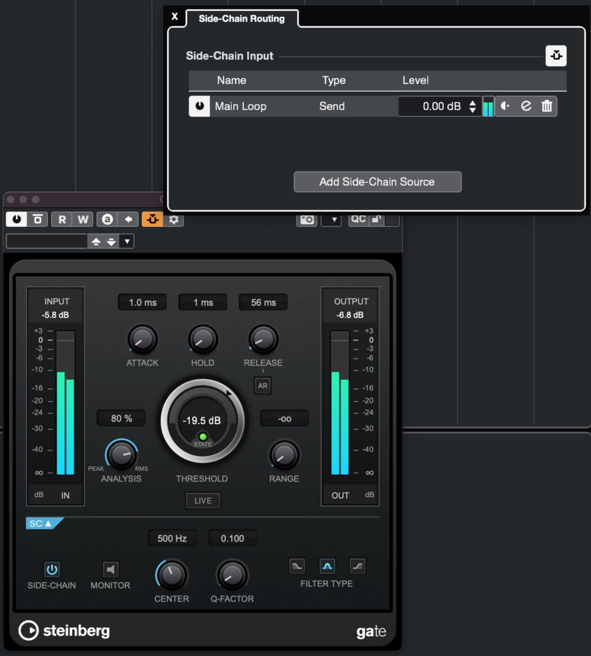Click the Level column header
The image size is (591, 656).
pyautogui.click(x=416, y=80)
